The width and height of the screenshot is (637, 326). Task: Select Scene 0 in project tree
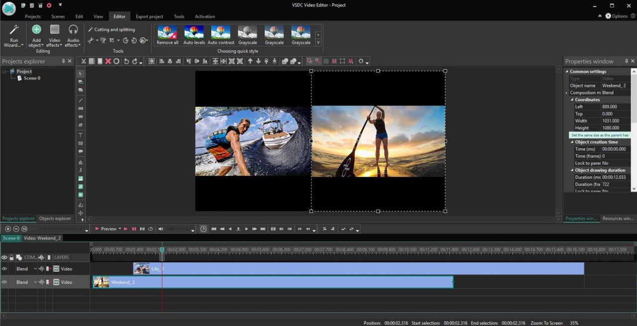tap(32, 78)
